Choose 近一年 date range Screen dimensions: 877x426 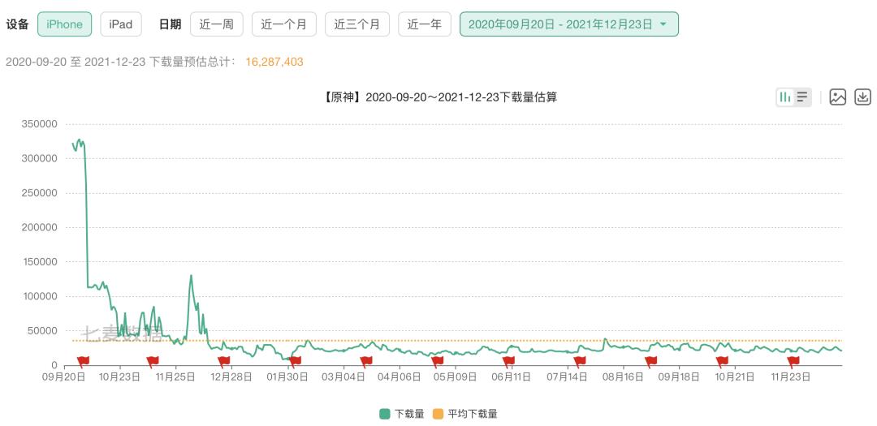coord(425,24)
